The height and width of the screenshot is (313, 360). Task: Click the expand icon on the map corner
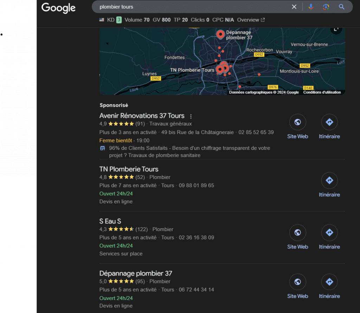[x=336, y=30]
